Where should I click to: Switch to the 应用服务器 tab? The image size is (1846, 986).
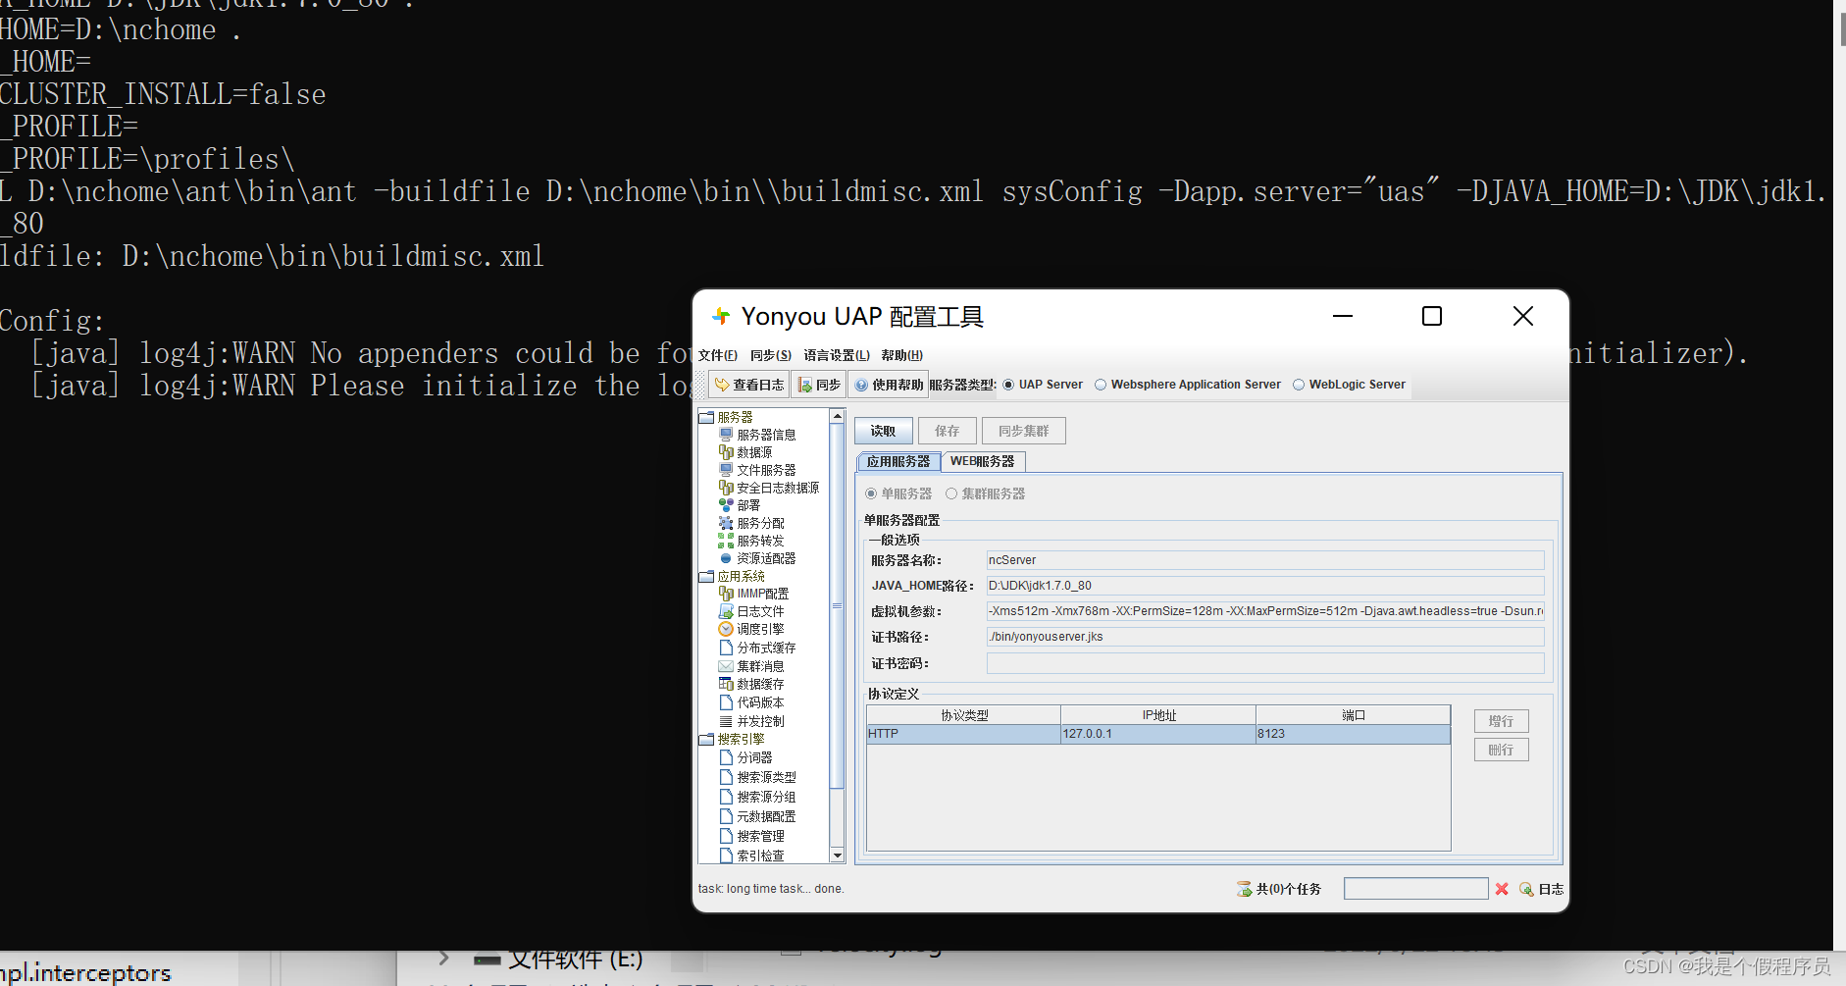point(898,461)
